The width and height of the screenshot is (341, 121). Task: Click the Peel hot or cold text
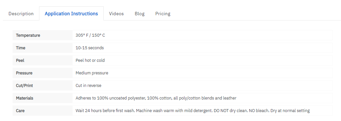click(x=90, y=60)
